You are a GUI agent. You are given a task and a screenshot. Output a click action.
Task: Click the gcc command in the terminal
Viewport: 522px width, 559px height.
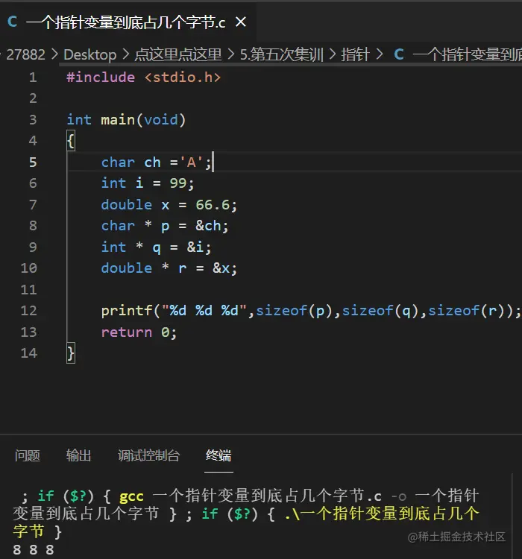(131, 496)
